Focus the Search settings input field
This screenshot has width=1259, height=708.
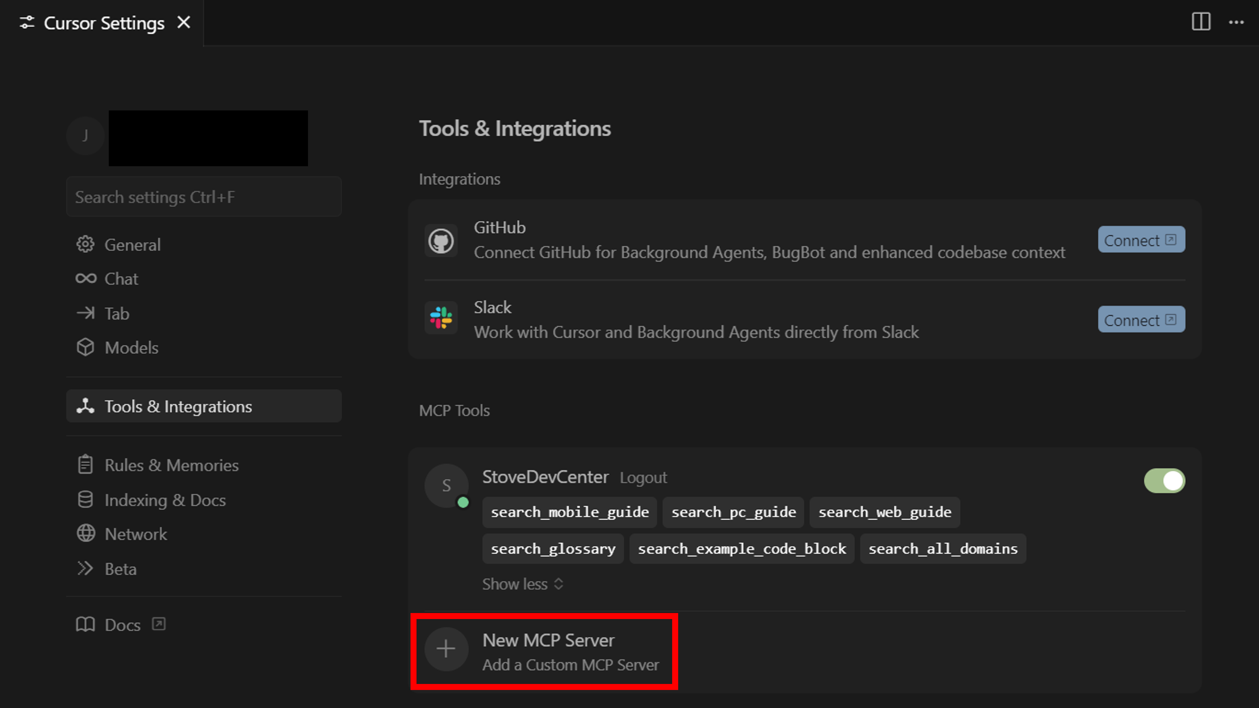tap(204, 197)
